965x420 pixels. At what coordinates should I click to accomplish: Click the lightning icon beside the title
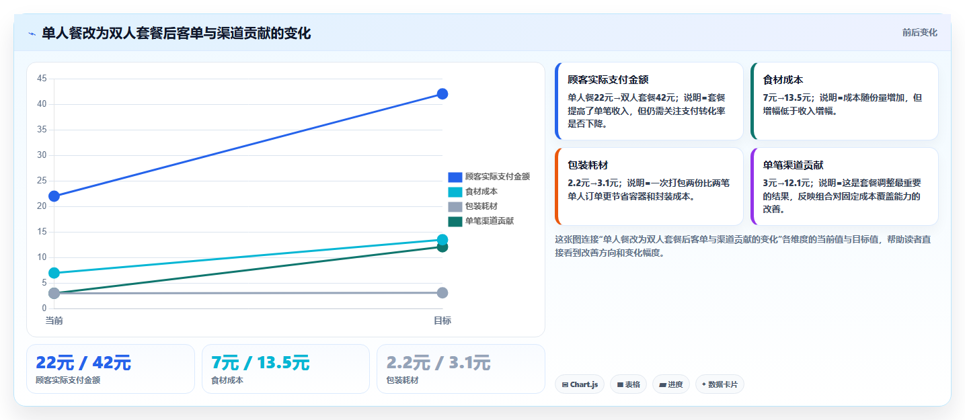tap(32, 34)
